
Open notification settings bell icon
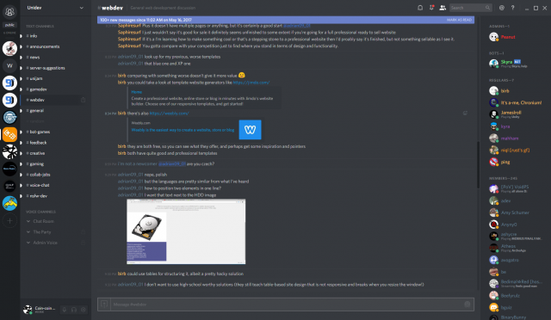(420, 8)
